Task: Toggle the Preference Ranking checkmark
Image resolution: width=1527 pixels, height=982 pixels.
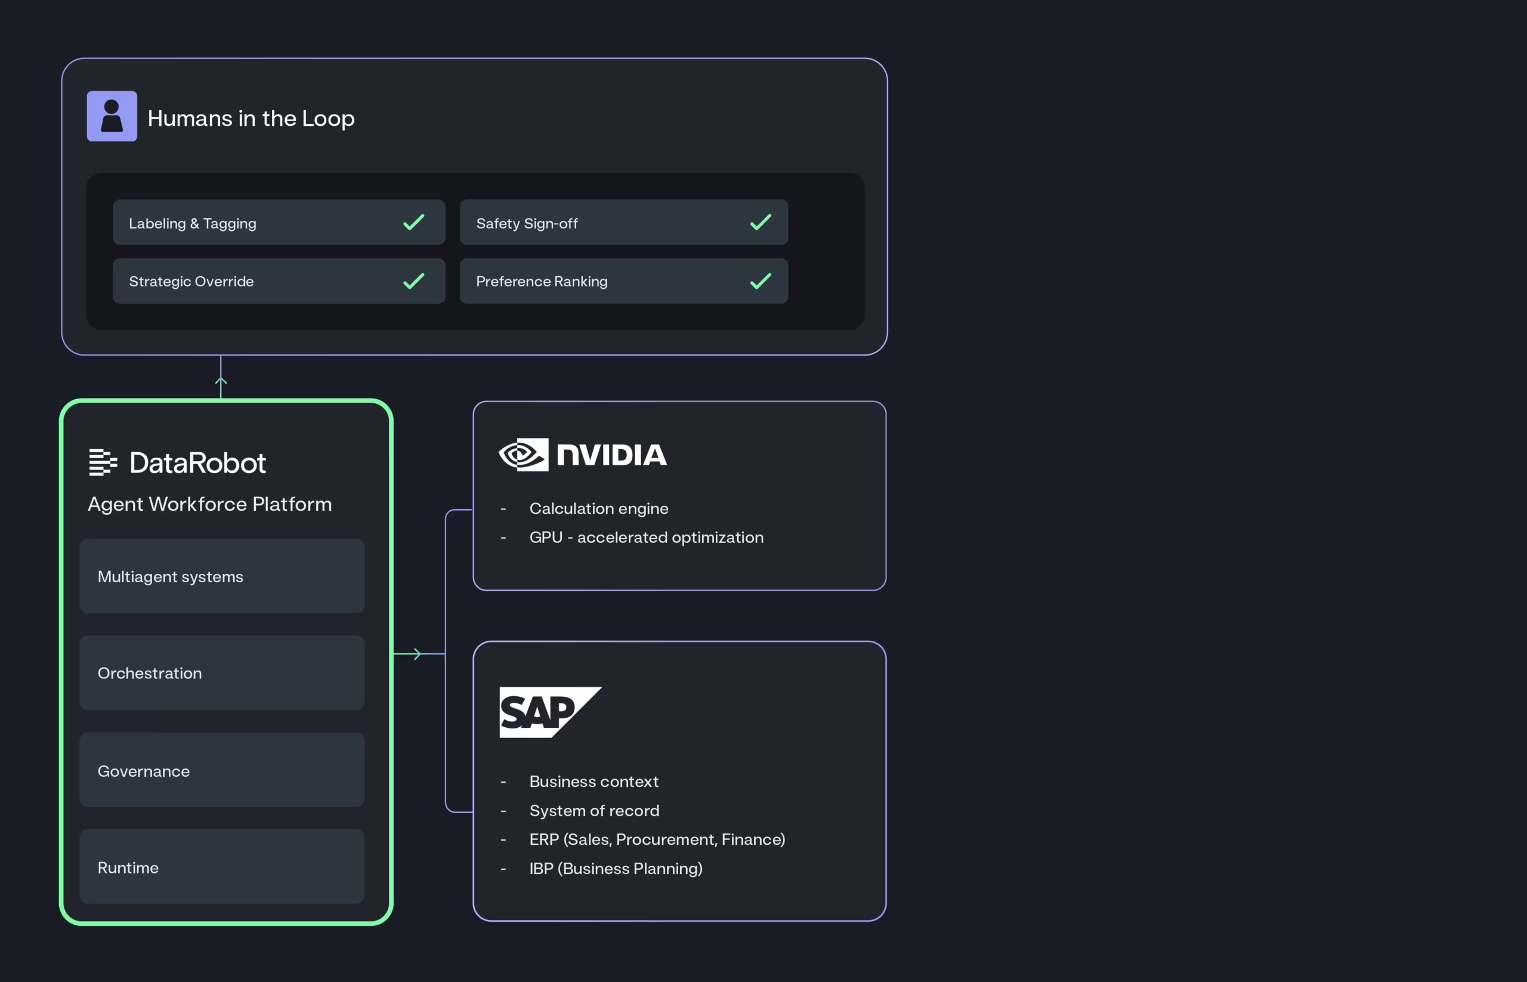Action: (x=761, y=280)
